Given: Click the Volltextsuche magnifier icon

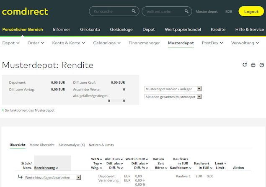Looking at the screenshot, I should (x=186, y=11).
